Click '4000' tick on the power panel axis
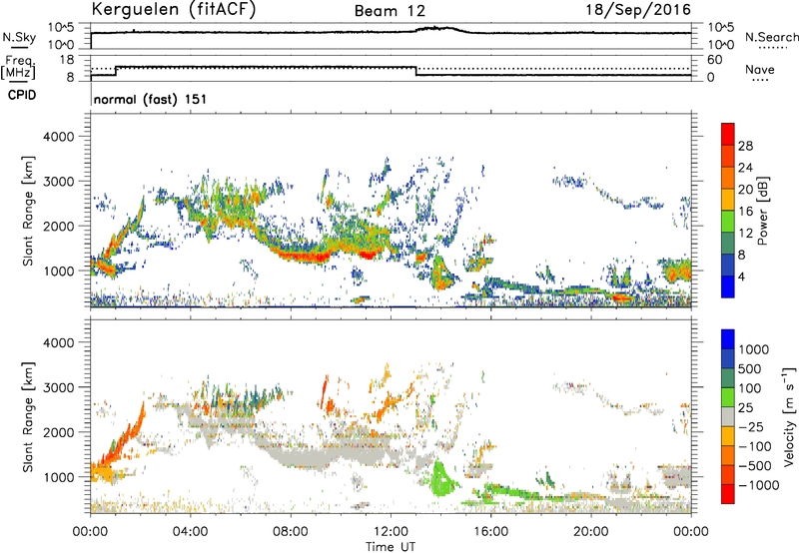The width and height of the screenshot is (799, 553). point(58,137)
